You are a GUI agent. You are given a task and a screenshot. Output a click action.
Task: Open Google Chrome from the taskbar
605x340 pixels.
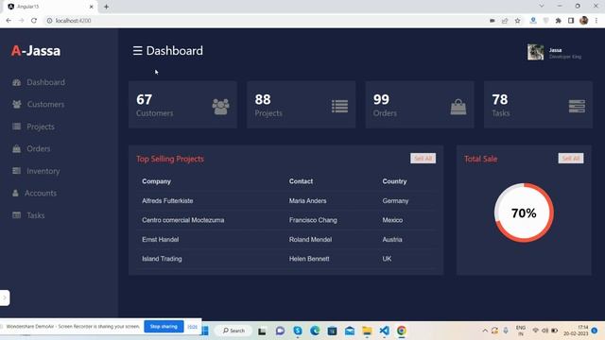(402, 331)
